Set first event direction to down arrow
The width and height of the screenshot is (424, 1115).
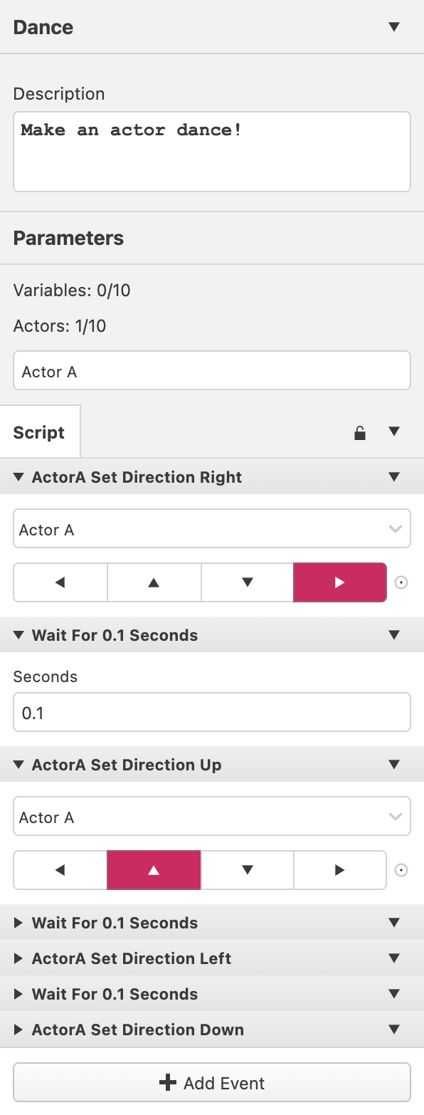tap(248, 582)
